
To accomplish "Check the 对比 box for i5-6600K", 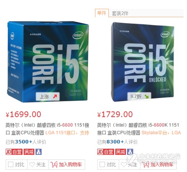I will [102, 164].
